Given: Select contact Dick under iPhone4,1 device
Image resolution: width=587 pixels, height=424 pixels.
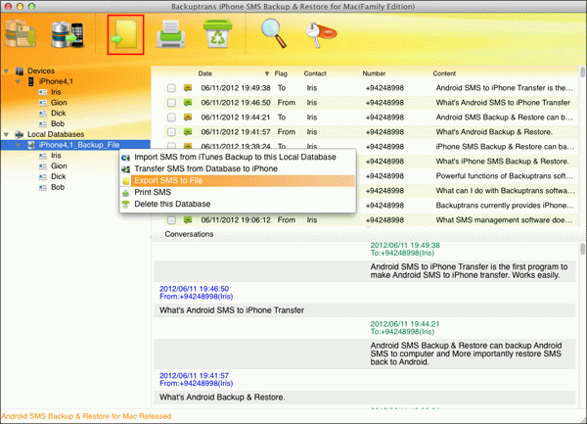Looking at the screenshot, I should 58,114.
